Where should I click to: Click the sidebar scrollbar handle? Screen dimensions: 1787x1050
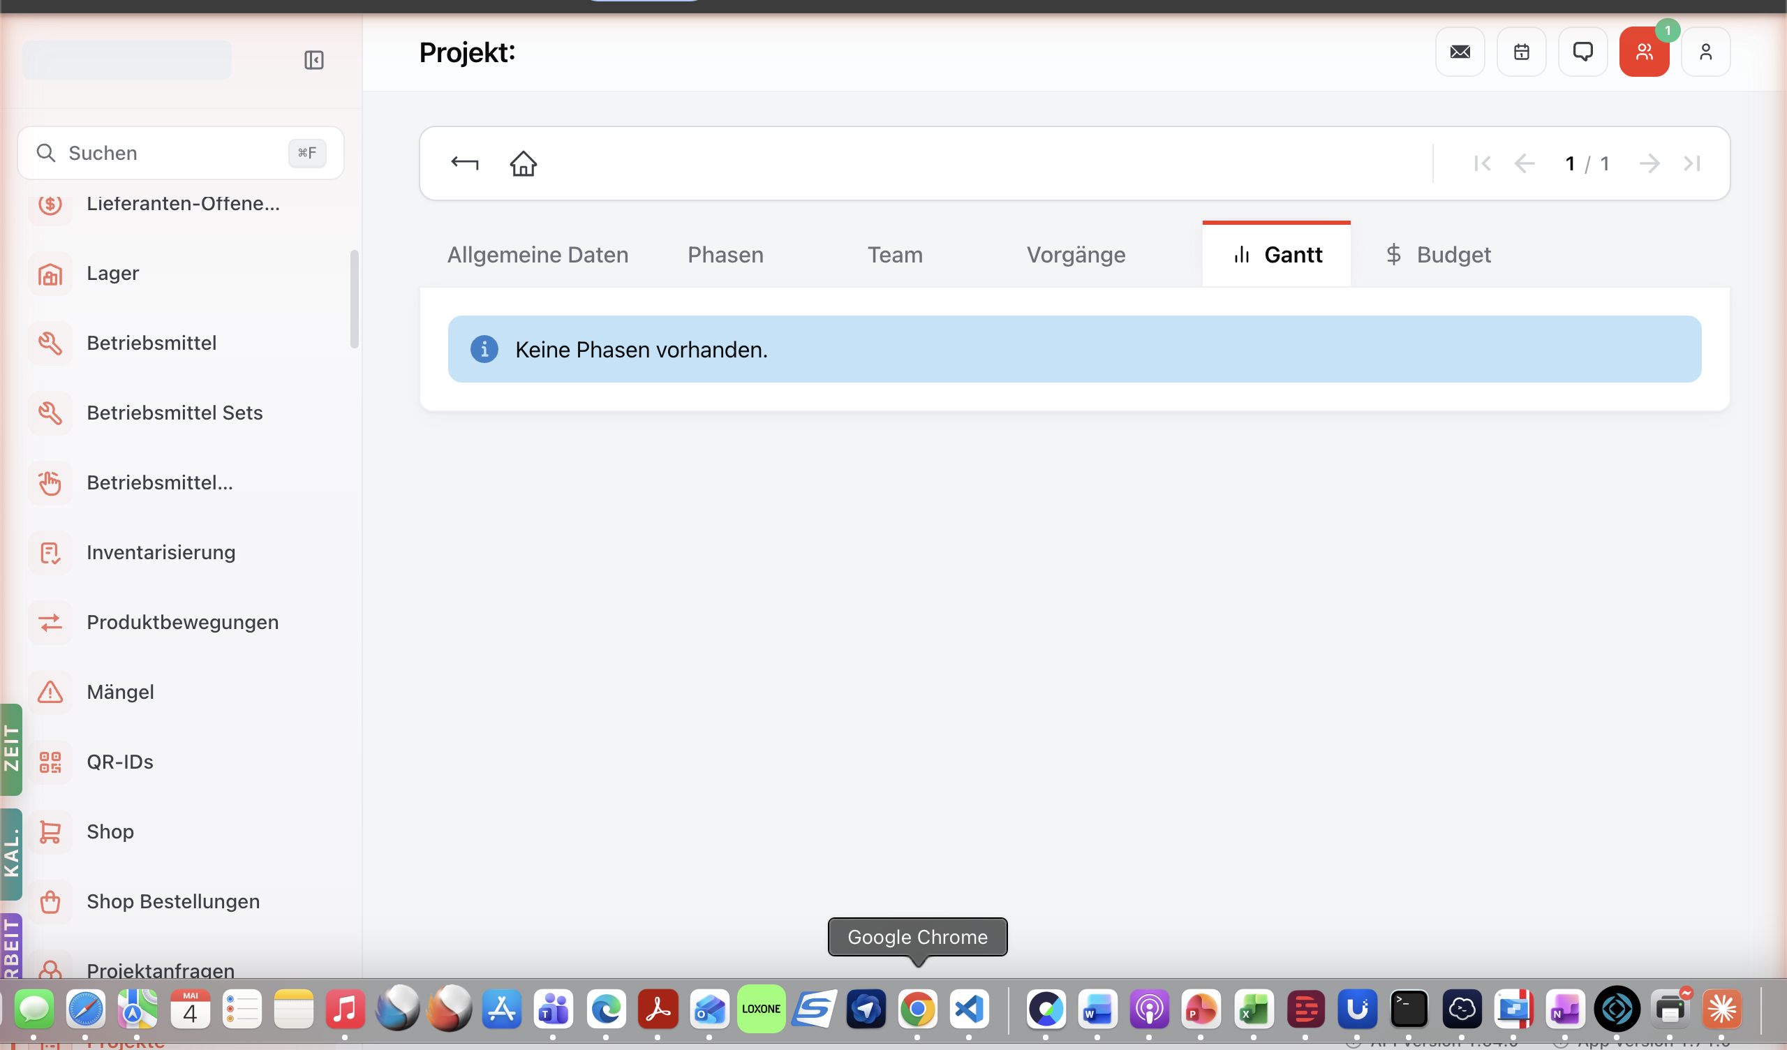point(355,300)
